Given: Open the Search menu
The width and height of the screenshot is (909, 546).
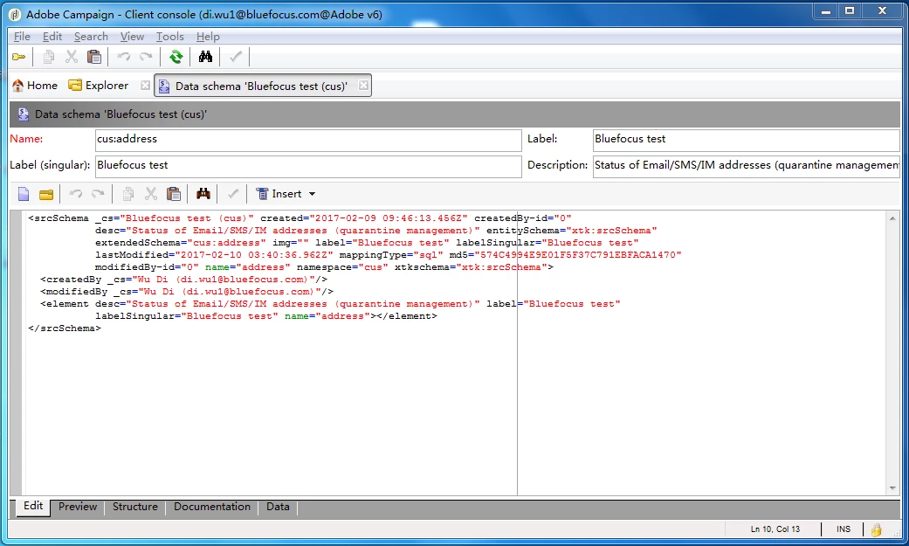Looking at the screenshot, I should [91, 37].
